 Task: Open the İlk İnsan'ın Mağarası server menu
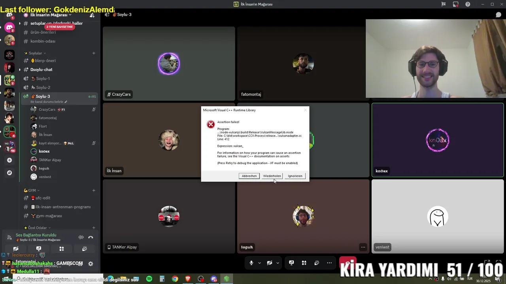(x=51, y=15)
